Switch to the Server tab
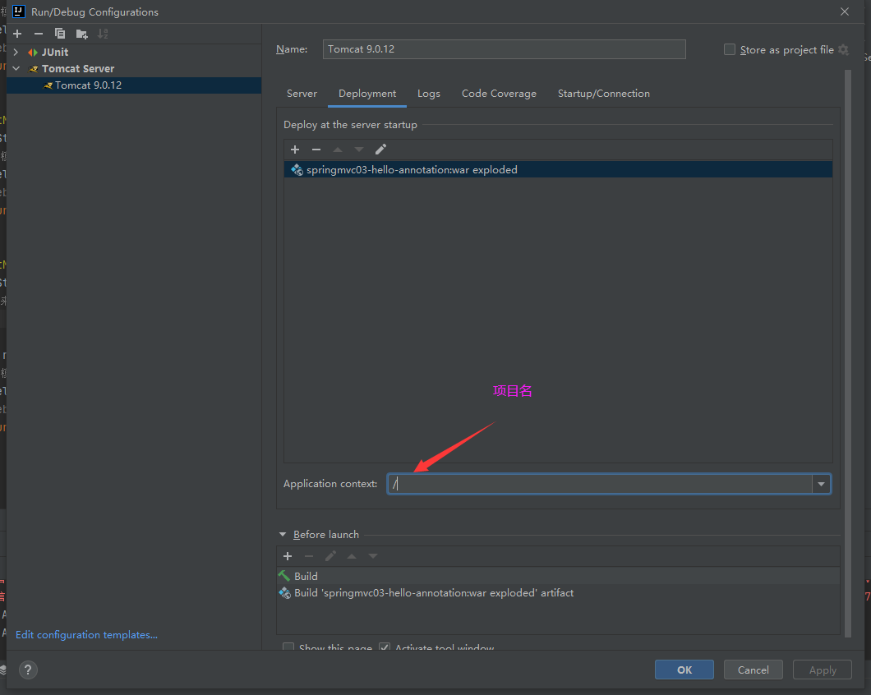This screenshot has height=695, width=871. tap(302, 94)
